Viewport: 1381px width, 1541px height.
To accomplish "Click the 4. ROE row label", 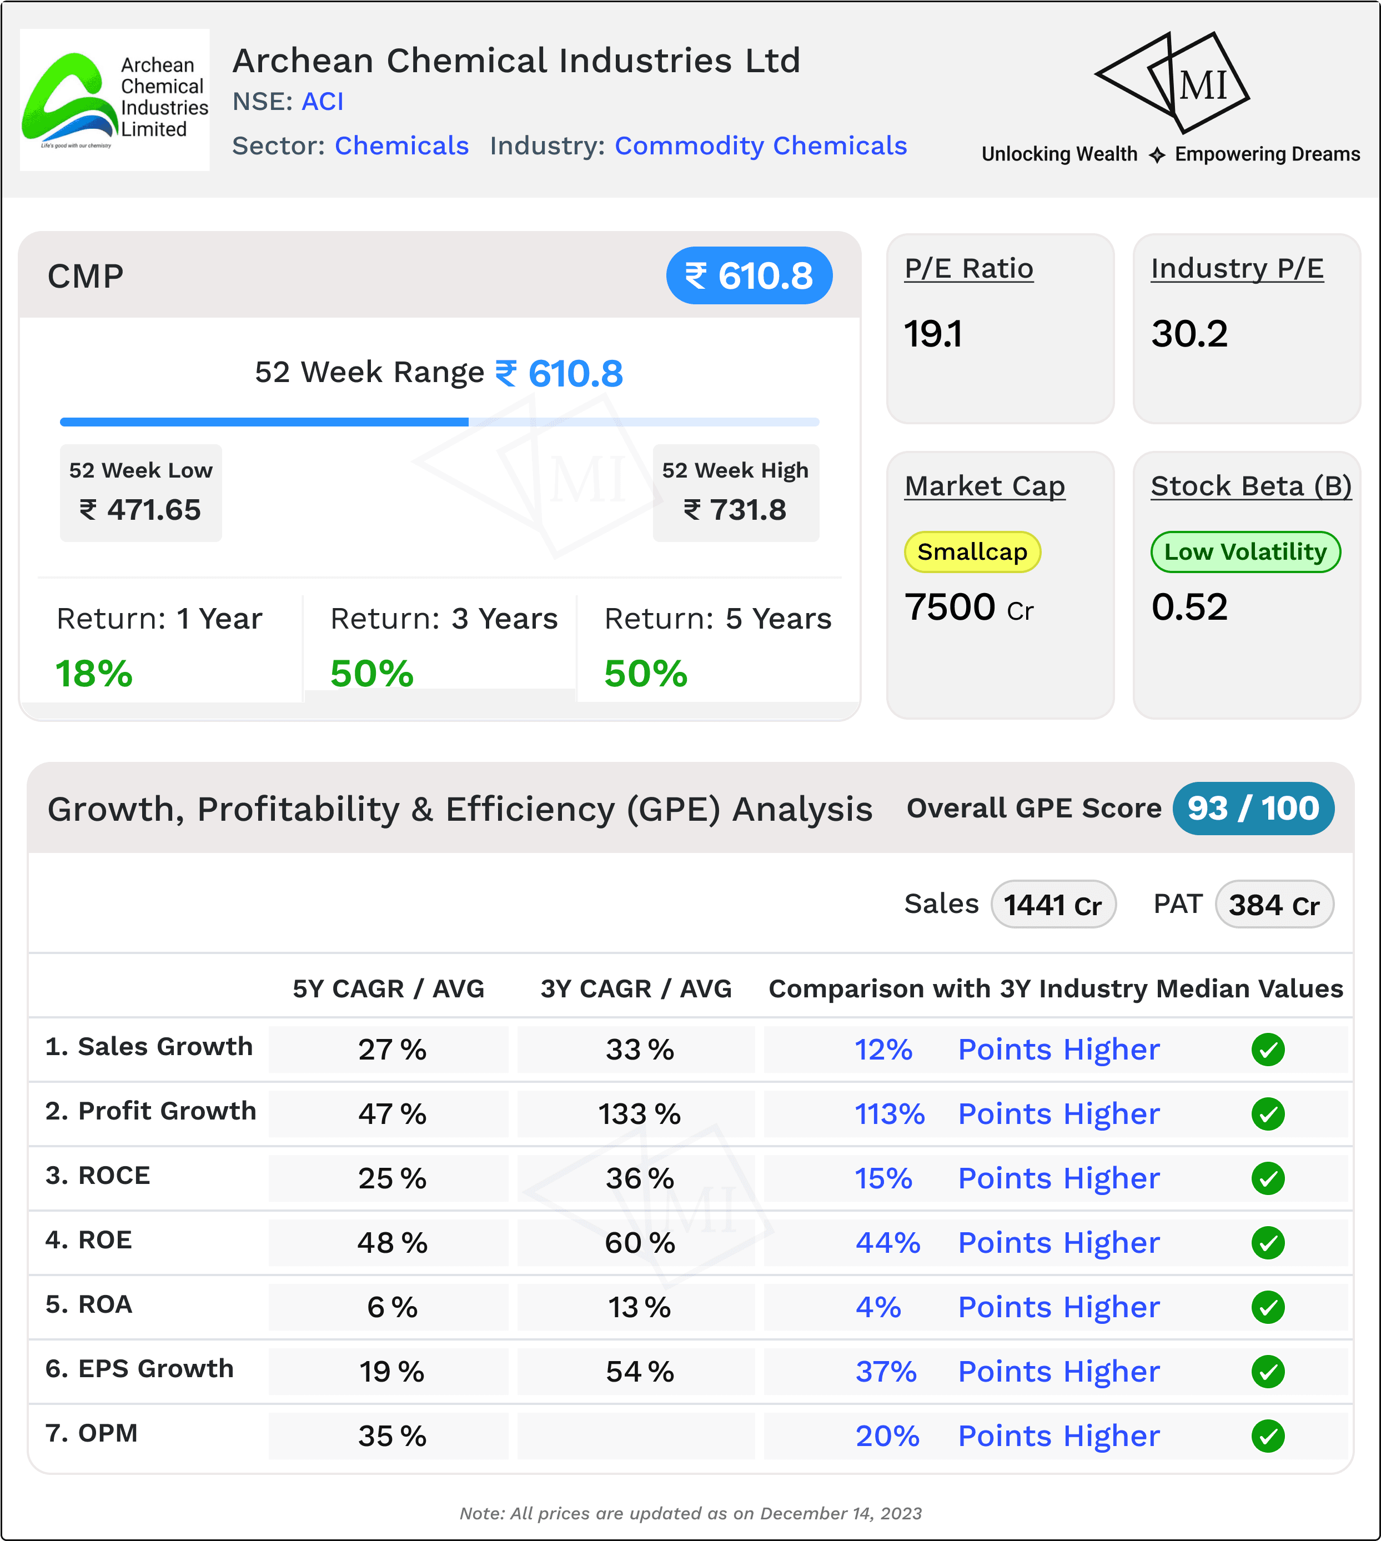I will point(89,1240).
